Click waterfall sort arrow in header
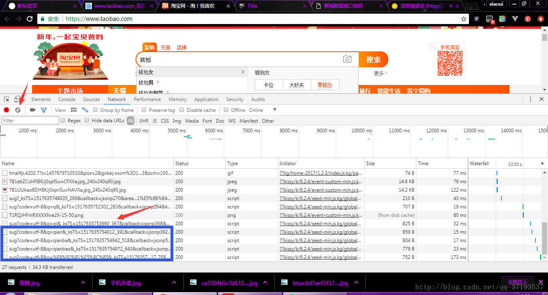The width and height of the screenshot is (548, 295). click(542, 163)
